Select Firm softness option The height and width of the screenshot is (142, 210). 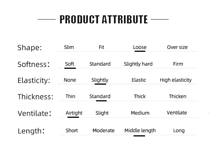click(x=178, y=64)
